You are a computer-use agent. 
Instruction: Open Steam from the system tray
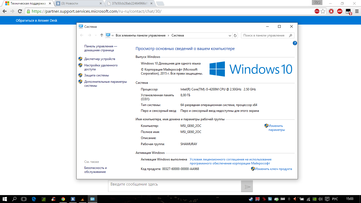251,199
